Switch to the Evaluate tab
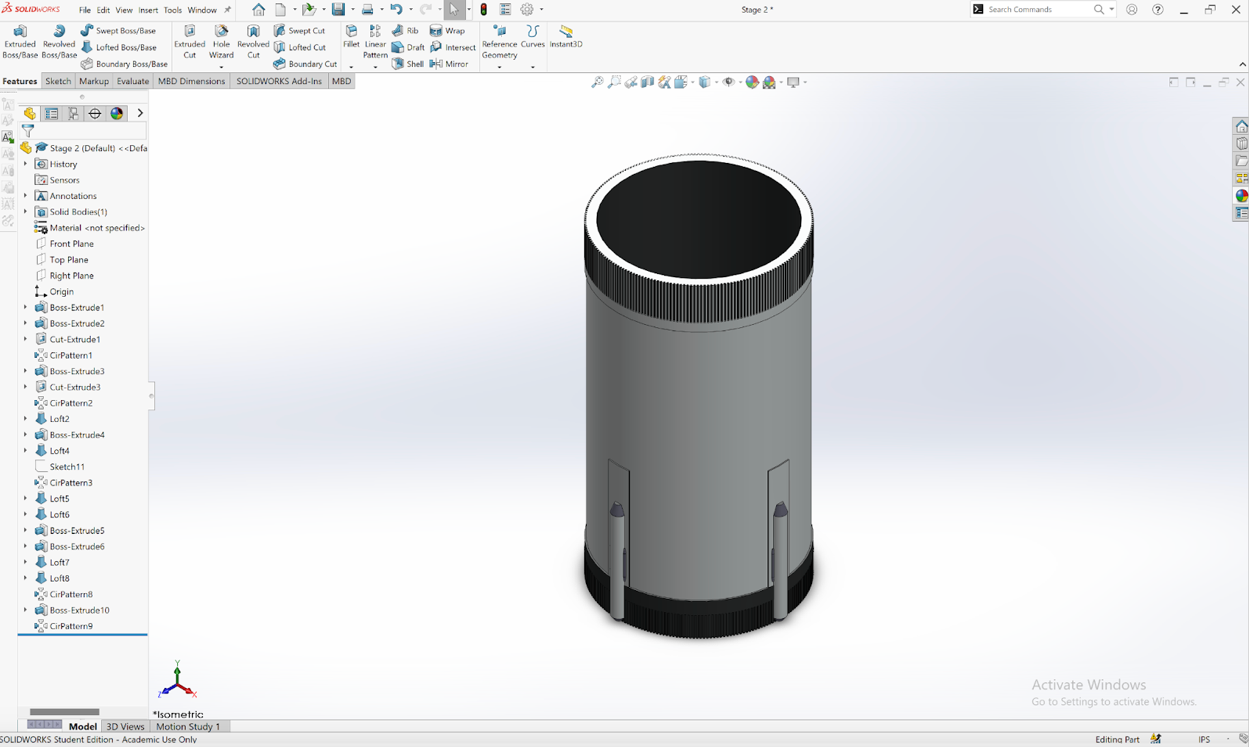 tap(133, 81)
